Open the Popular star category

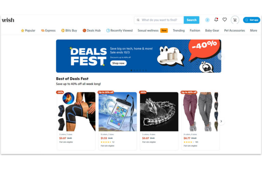click(x=28, y=31)
